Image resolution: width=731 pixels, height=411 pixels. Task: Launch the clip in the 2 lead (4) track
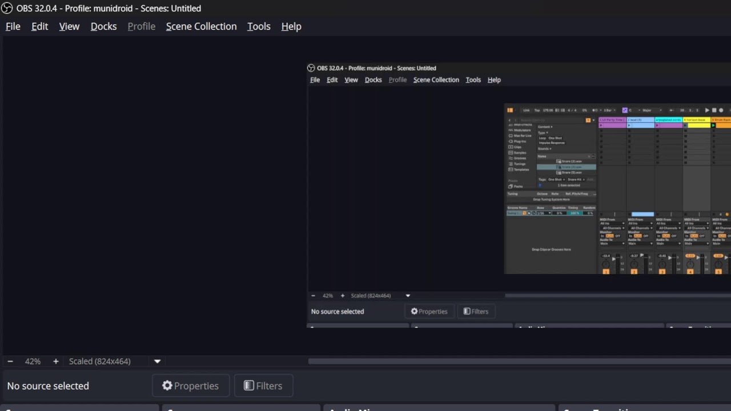point(629,126)
